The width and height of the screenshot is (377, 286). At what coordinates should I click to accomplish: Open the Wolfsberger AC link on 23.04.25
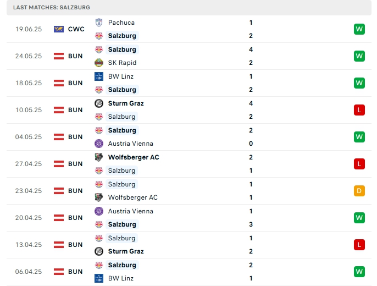pos(132,197)
